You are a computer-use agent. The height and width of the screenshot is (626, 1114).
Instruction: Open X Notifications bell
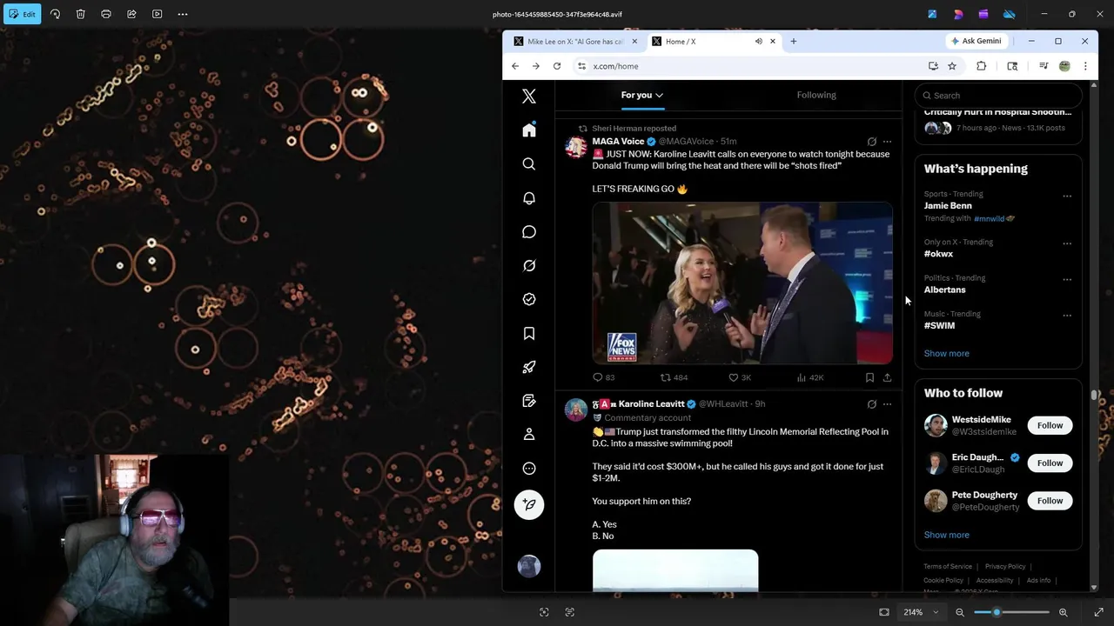pos(529,198)
